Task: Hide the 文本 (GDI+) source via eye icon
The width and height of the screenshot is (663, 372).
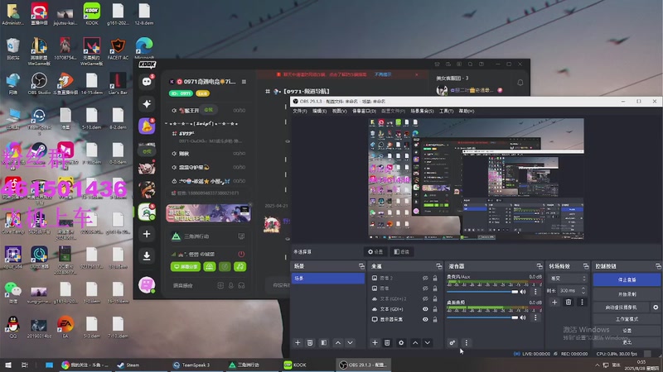Action: click(425, 309)
